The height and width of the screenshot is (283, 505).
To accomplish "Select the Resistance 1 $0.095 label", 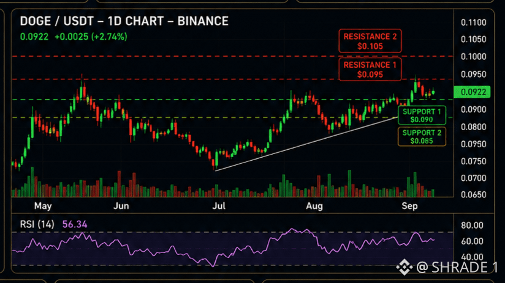I will click(x=370, y=70).
